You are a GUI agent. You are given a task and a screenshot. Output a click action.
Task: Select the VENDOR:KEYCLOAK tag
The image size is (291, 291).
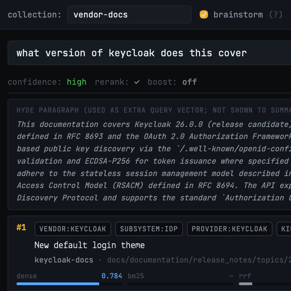(73, 229)
